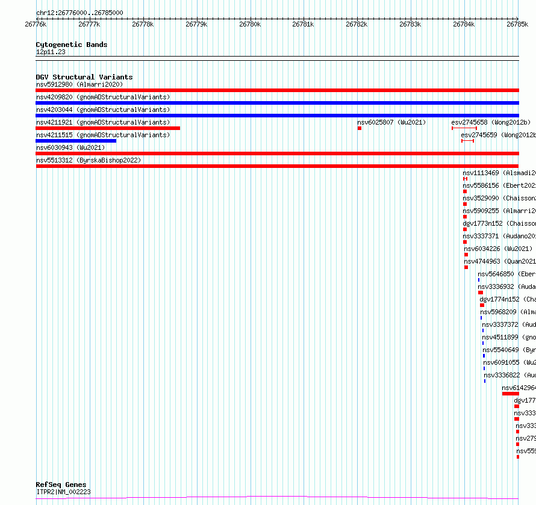
Task: Click the 26781k ruler tick label
Action: (303, 24)
